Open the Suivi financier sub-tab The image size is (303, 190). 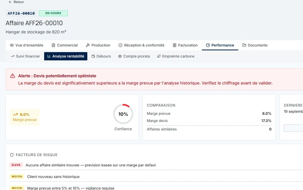coord(25,56)
